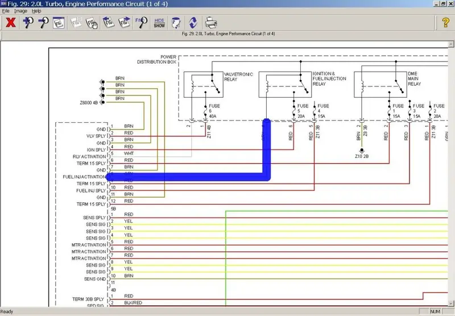Select the Fuse 2 20A label

[439, 111]
